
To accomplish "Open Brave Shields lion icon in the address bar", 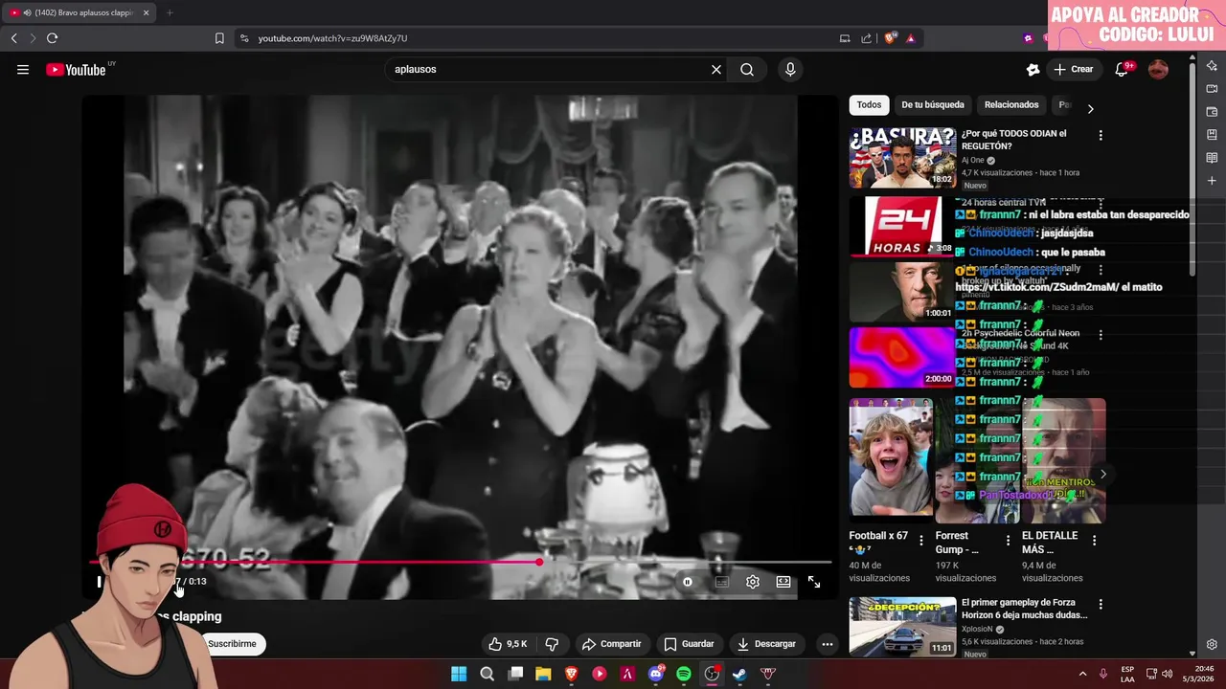I will click(890, 38).
